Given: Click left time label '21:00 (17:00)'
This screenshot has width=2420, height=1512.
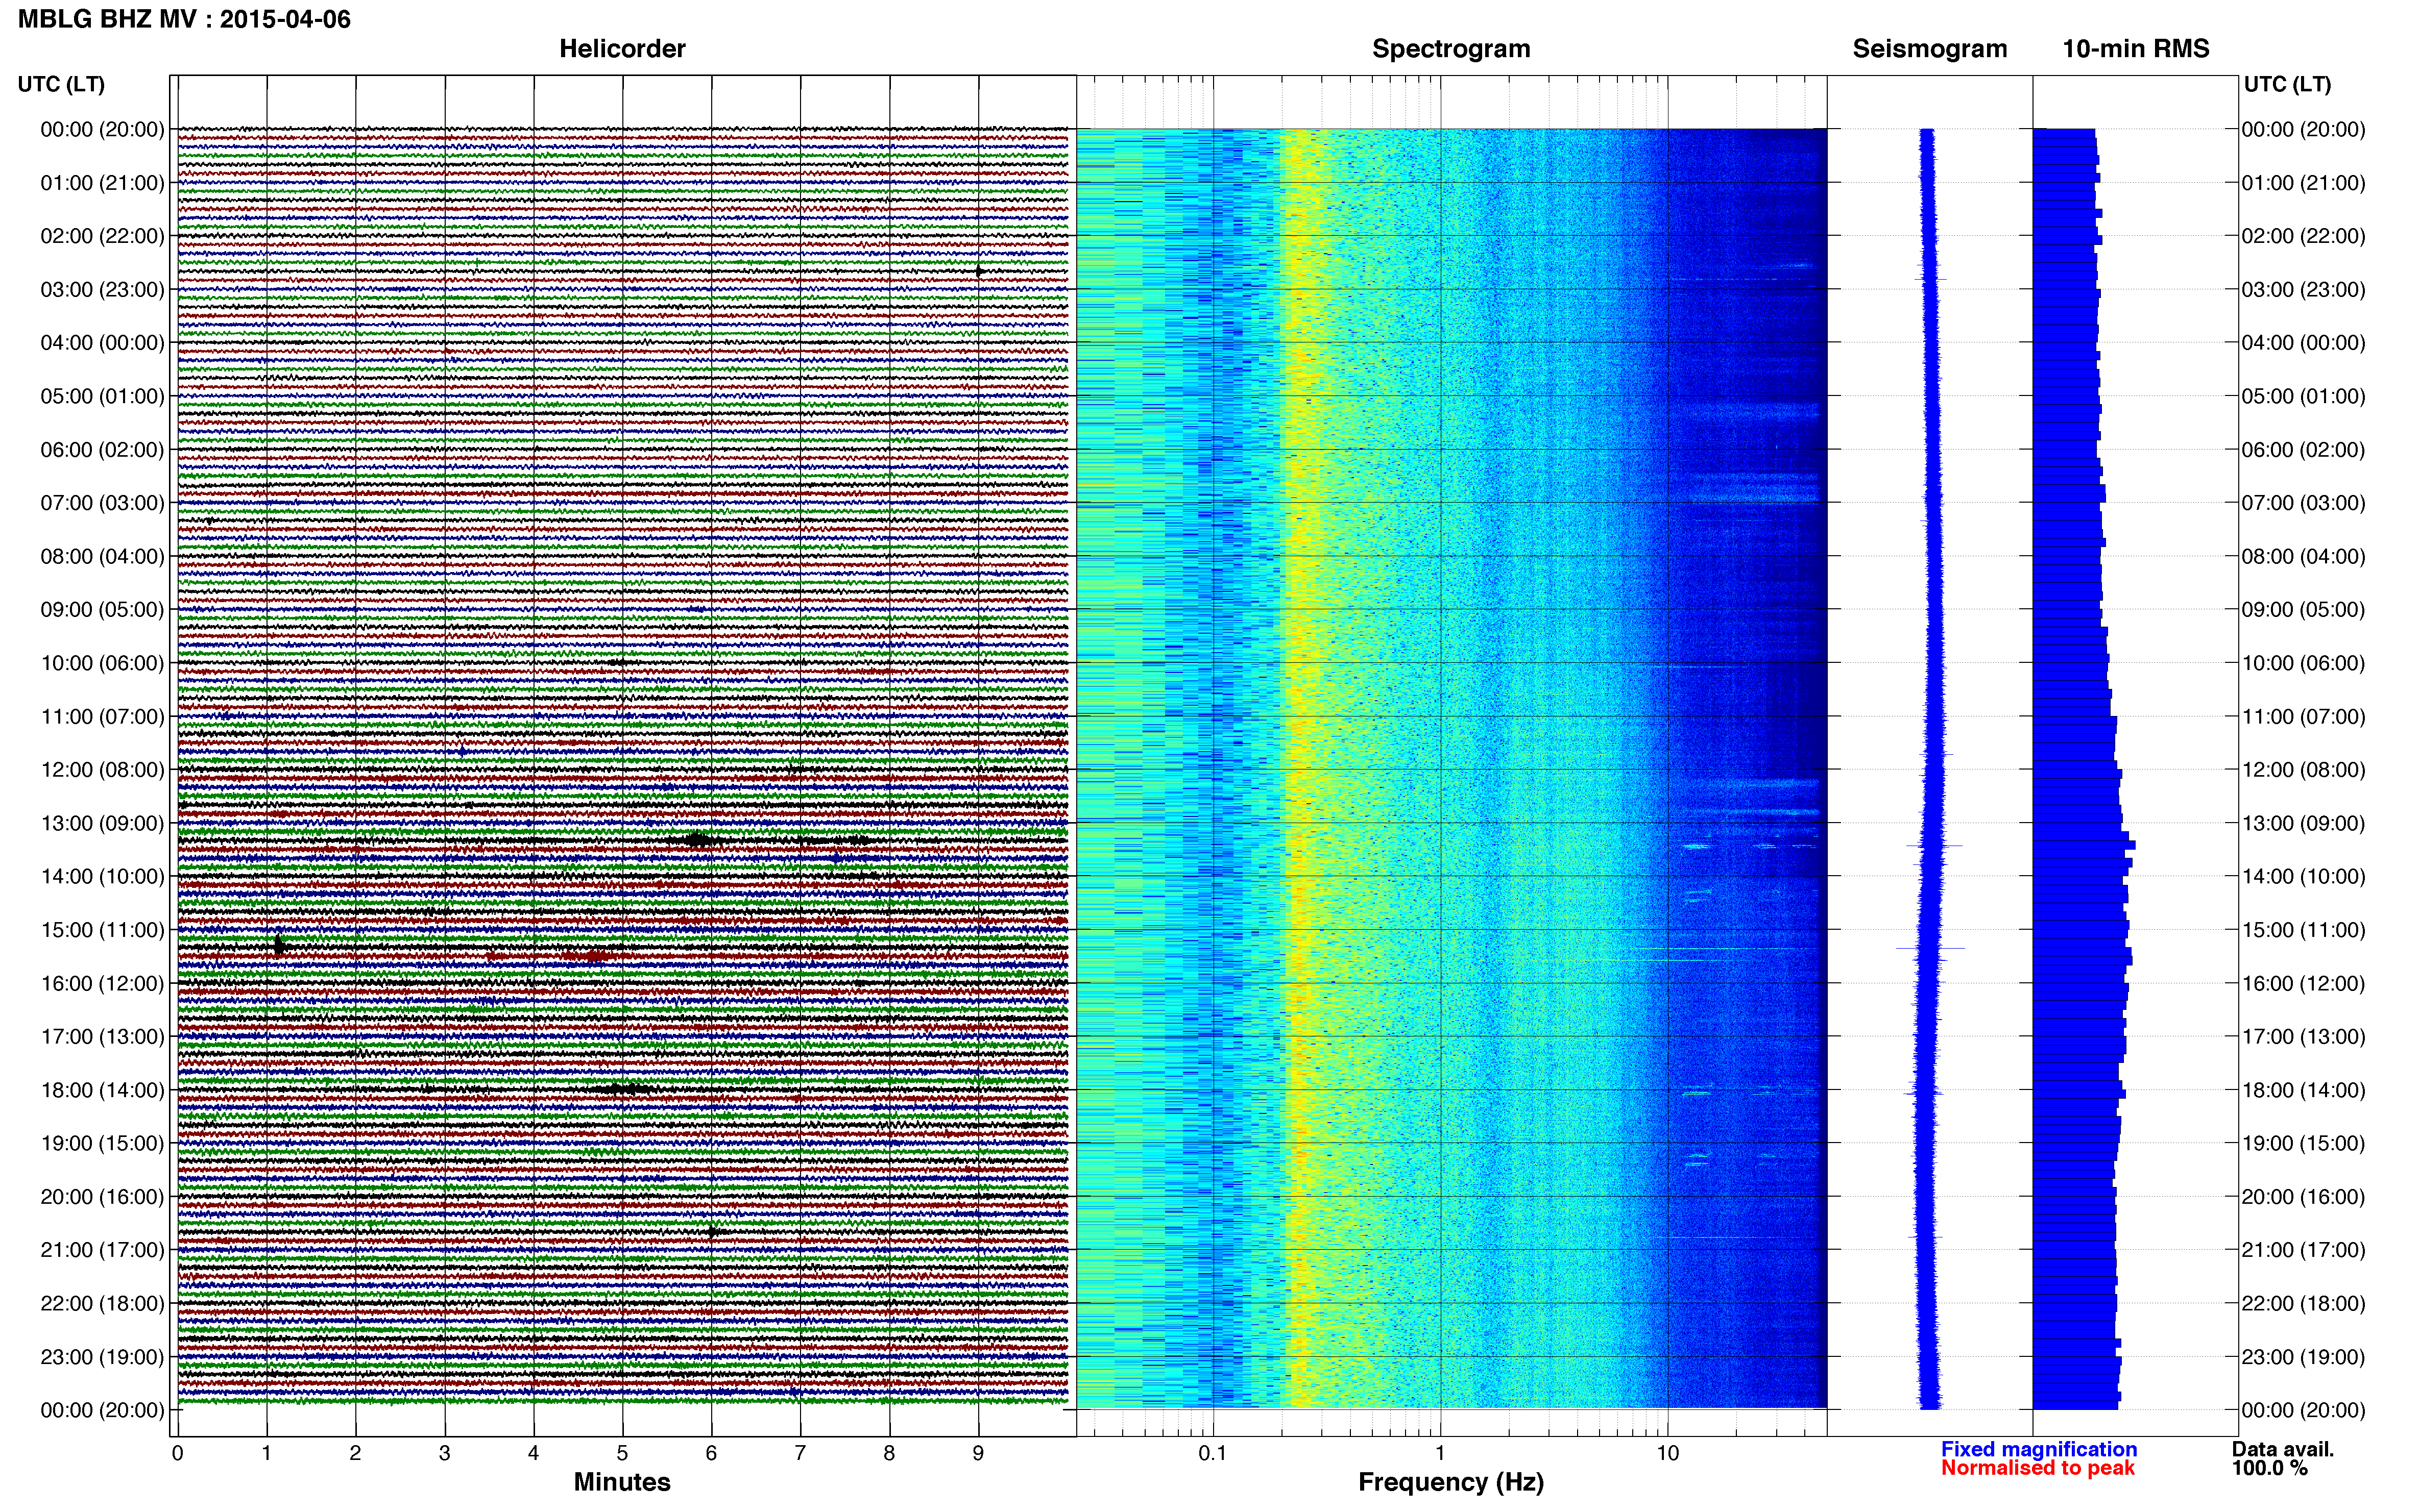Looking at the screenshot, I should coord(102,1250).
